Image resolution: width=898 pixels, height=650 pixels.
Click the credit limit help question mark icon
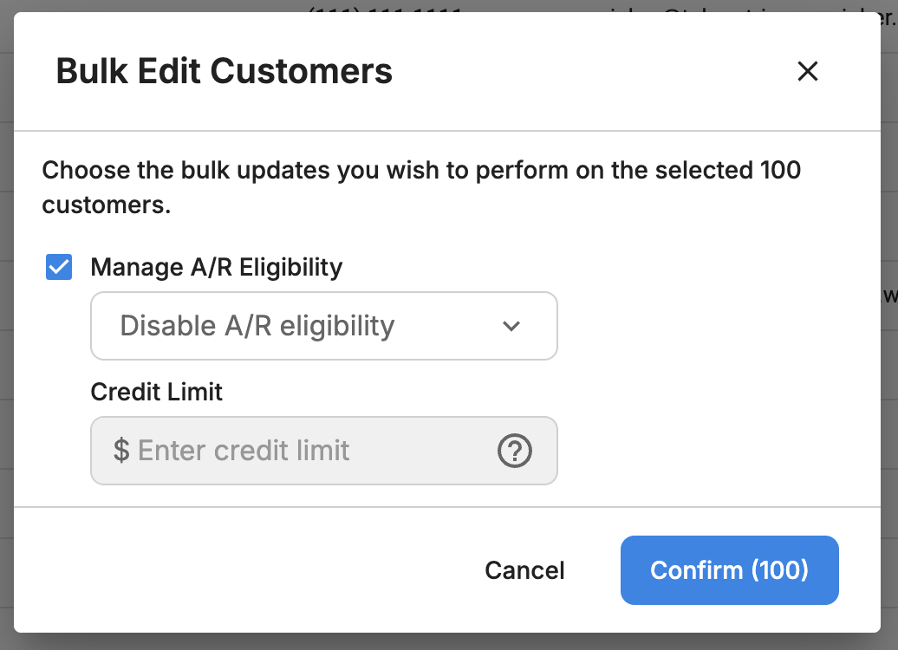514,451
